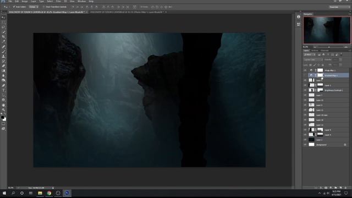Select the Clone Stamp tool

[x=3, y=56]
